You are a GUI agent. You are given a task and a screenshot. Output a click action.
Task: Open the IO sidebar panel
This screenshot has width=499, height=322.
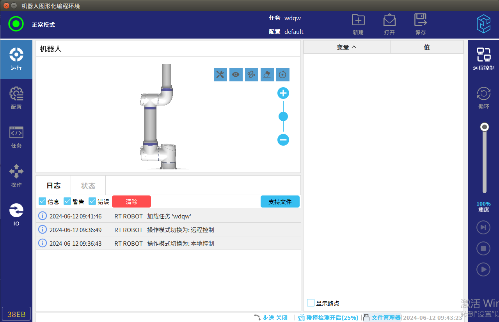16,215
